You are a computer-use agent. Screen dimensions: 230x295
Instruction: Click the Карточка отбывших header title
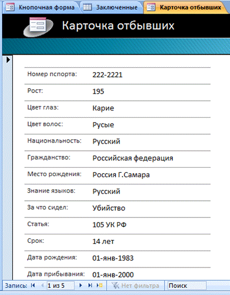pyautogui.click(x=118, y=25)
